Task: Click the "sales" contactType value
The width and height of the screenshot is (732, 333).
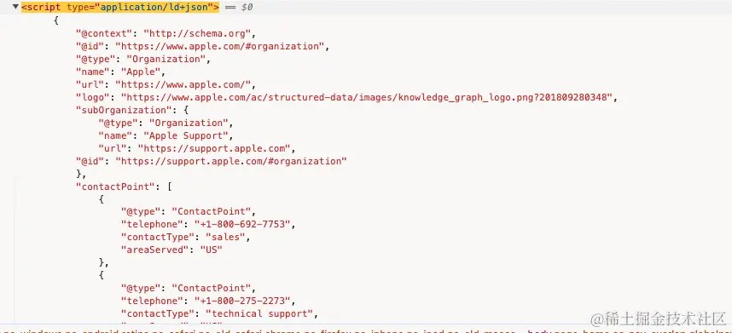Action: coord(225,237)
